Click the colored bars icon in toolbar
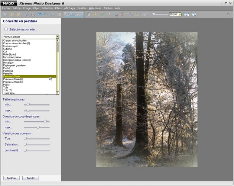234x186 pixels. point(102,14)
